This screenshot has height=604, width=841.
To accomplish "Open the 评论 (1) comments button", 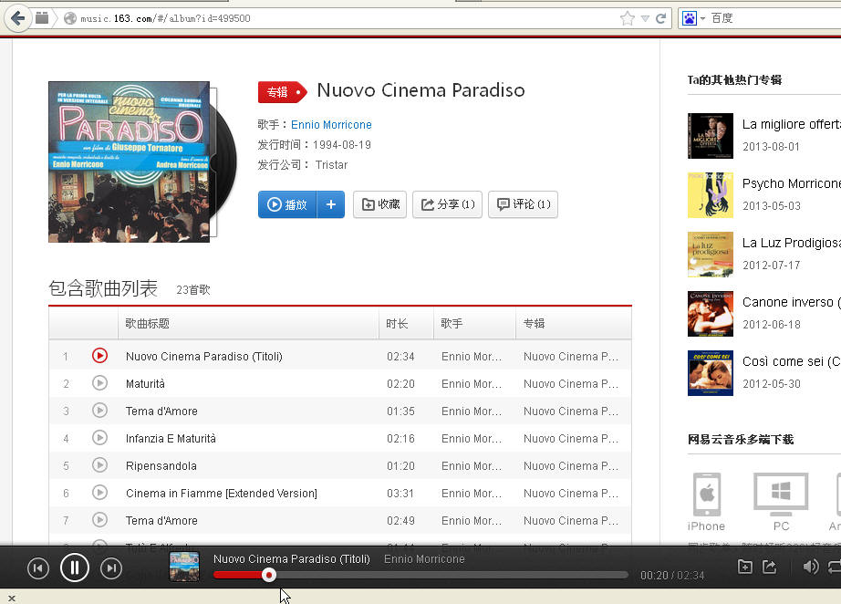I will pos(523,204).
